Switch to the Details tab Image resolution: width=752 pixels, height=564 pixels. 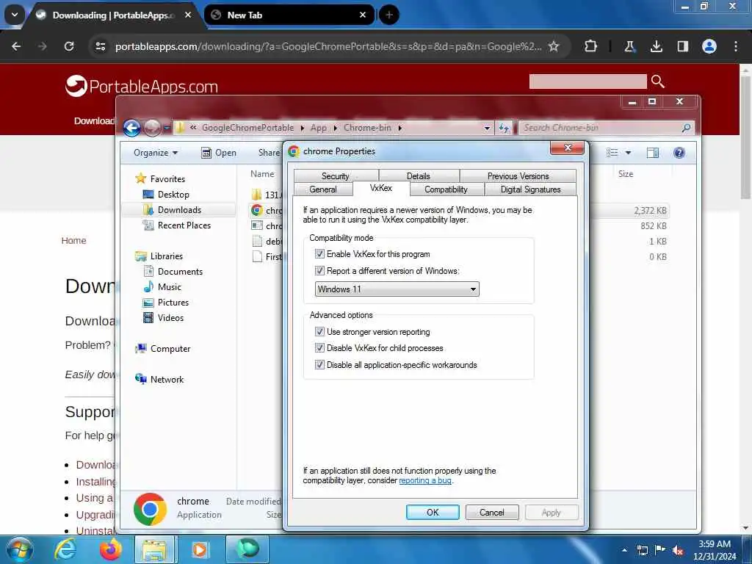(418, 176)
